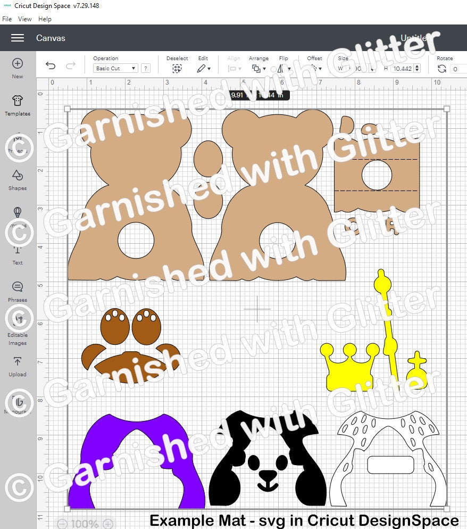Open the View menu
Viewport: 467px width, 529px height.
tap(24, 19)
